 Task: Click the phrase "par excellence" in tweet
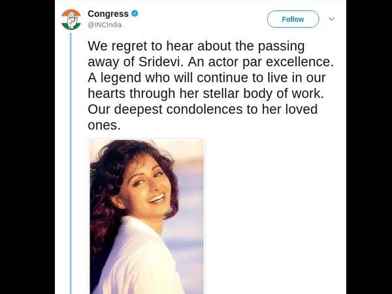click(x=293, y=63)
